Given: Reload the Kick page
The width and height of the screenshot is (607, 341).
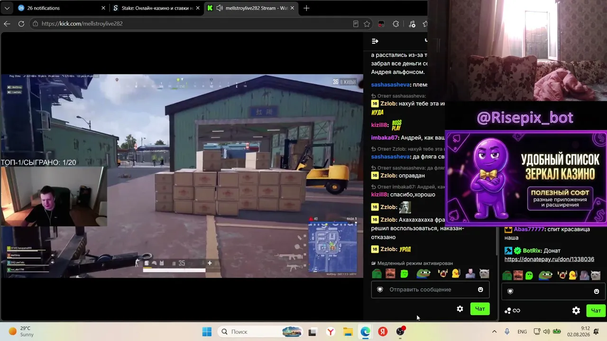Looking at the screenshot, I should pos(21,24).
